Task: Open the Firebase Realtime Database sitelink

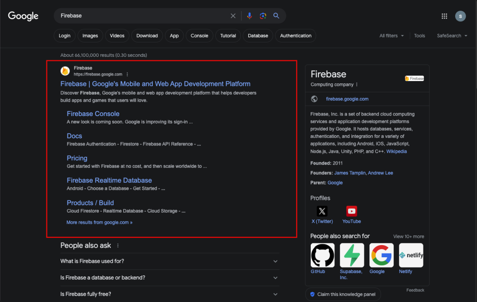Action: pyautogui.click(x=109, y=180)
